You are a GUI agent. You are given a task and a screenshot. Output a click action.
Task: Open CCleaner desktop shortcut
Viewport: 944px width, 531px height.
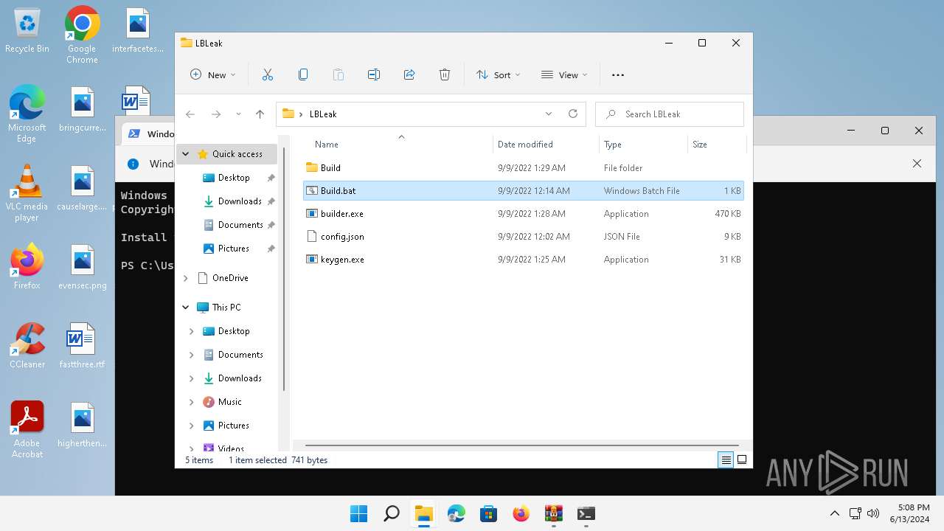[27, 346]
